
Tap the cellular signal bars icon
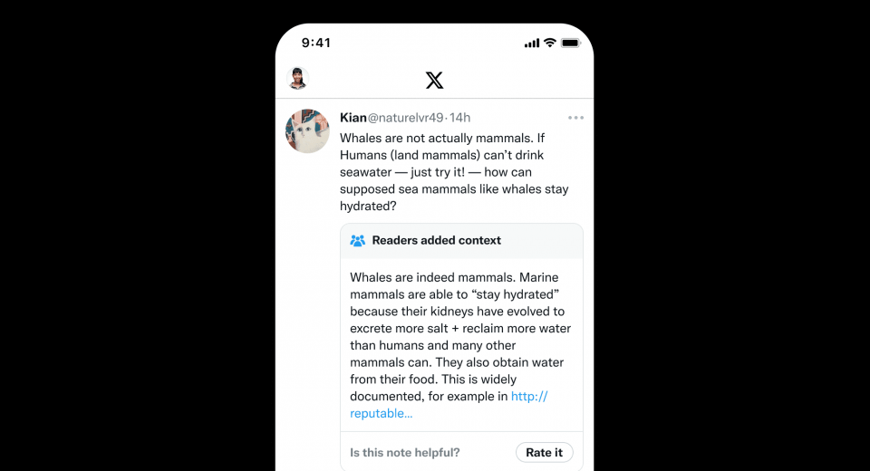pyautogui.click(x=532, y=43)
